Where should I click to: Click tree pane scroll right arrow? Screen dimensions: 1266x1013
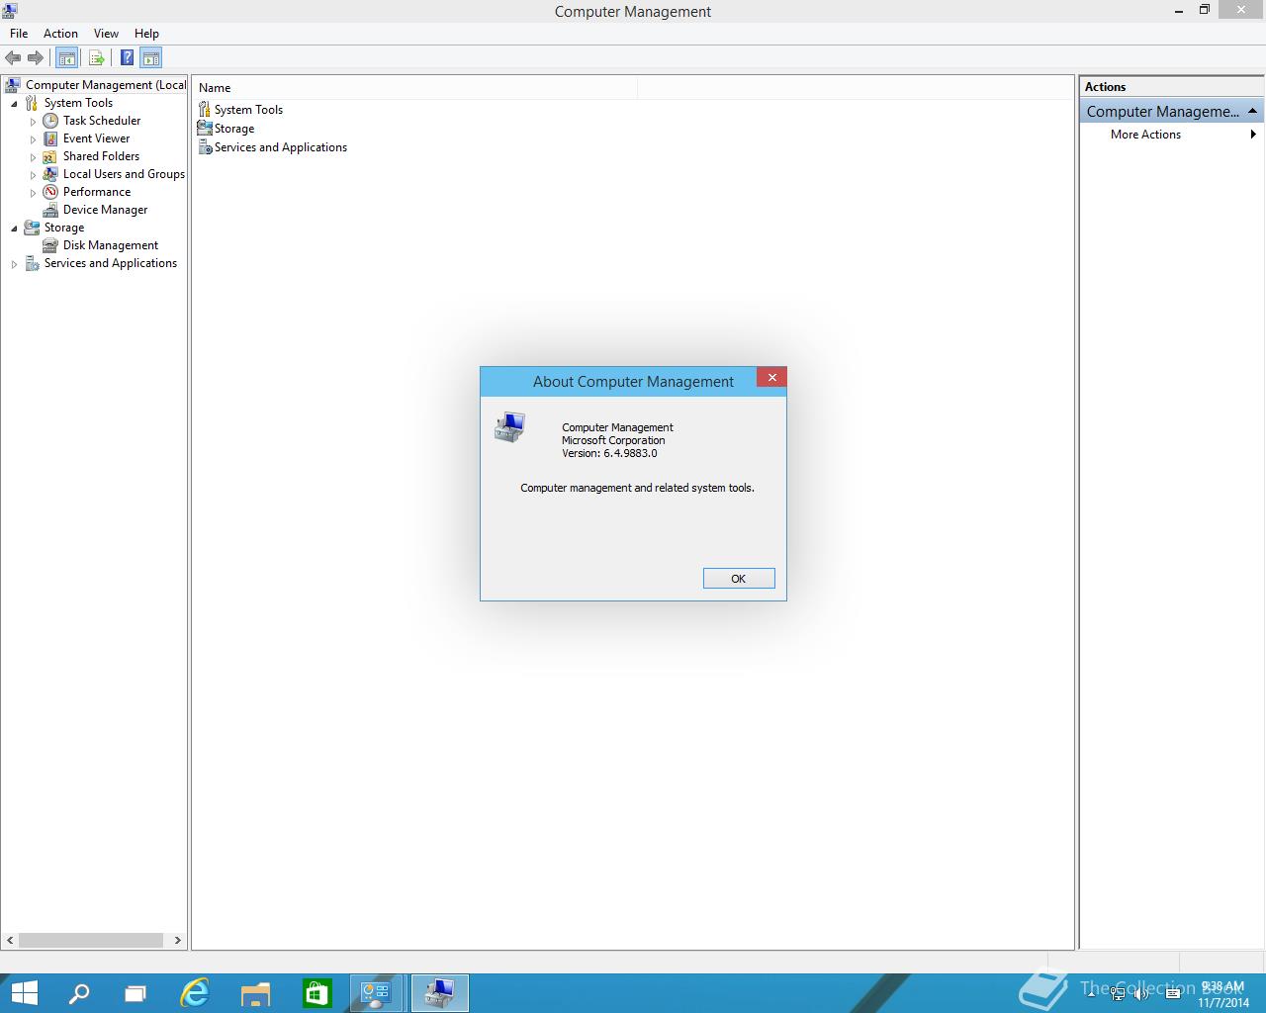pyautogui.click(x=178, y=941)
